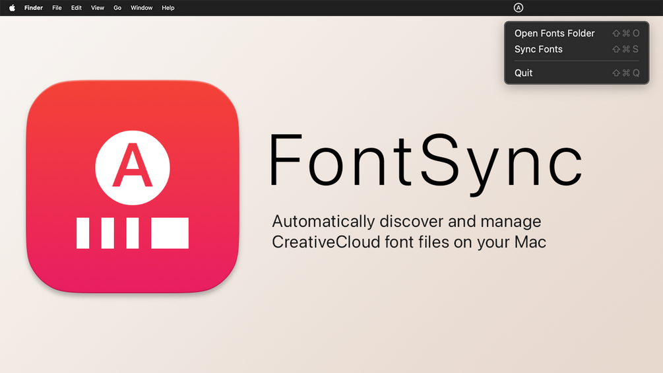Image resolution: width=663 pixels, height=373 pixels.
Task: Open the Apple menu
Action: click(13, 8)
